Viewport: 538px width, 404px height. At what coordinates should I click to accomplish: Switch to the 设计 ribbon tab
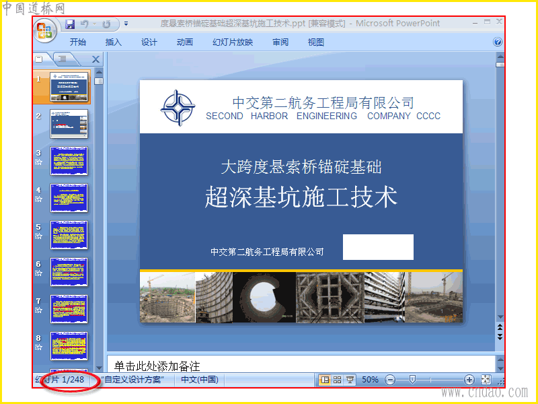(x=149, y=42)
